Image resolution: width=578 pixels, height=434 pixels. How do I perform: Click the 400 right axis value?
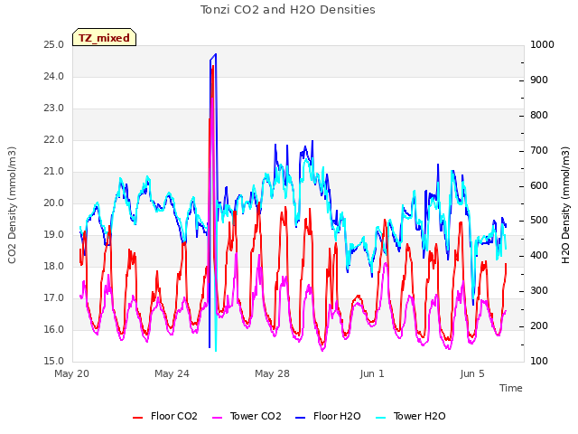(x=539, y=256)
